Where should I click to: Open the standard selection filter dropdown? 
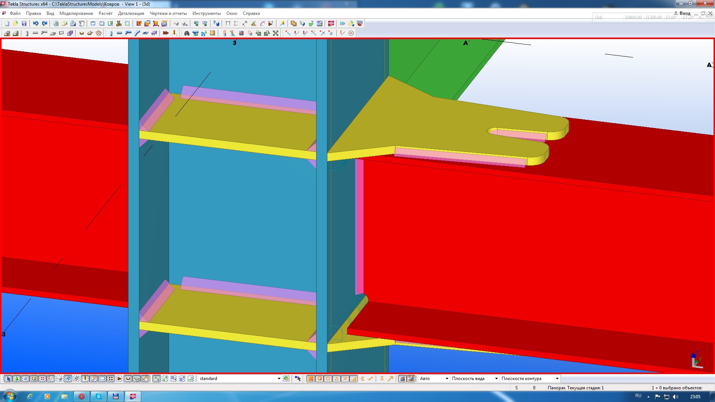pos(279,379)
